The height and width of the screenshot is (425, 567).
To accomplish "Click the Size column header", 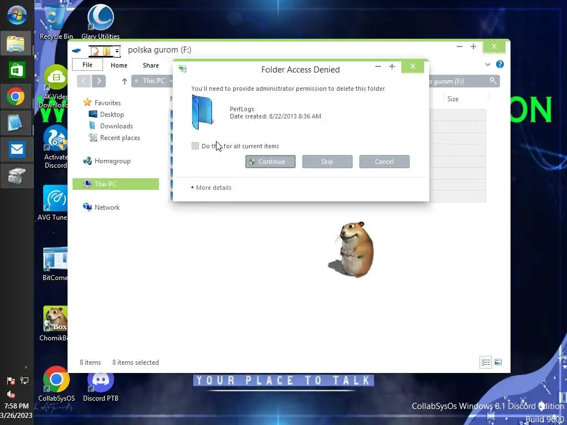I will click(453, 99).
